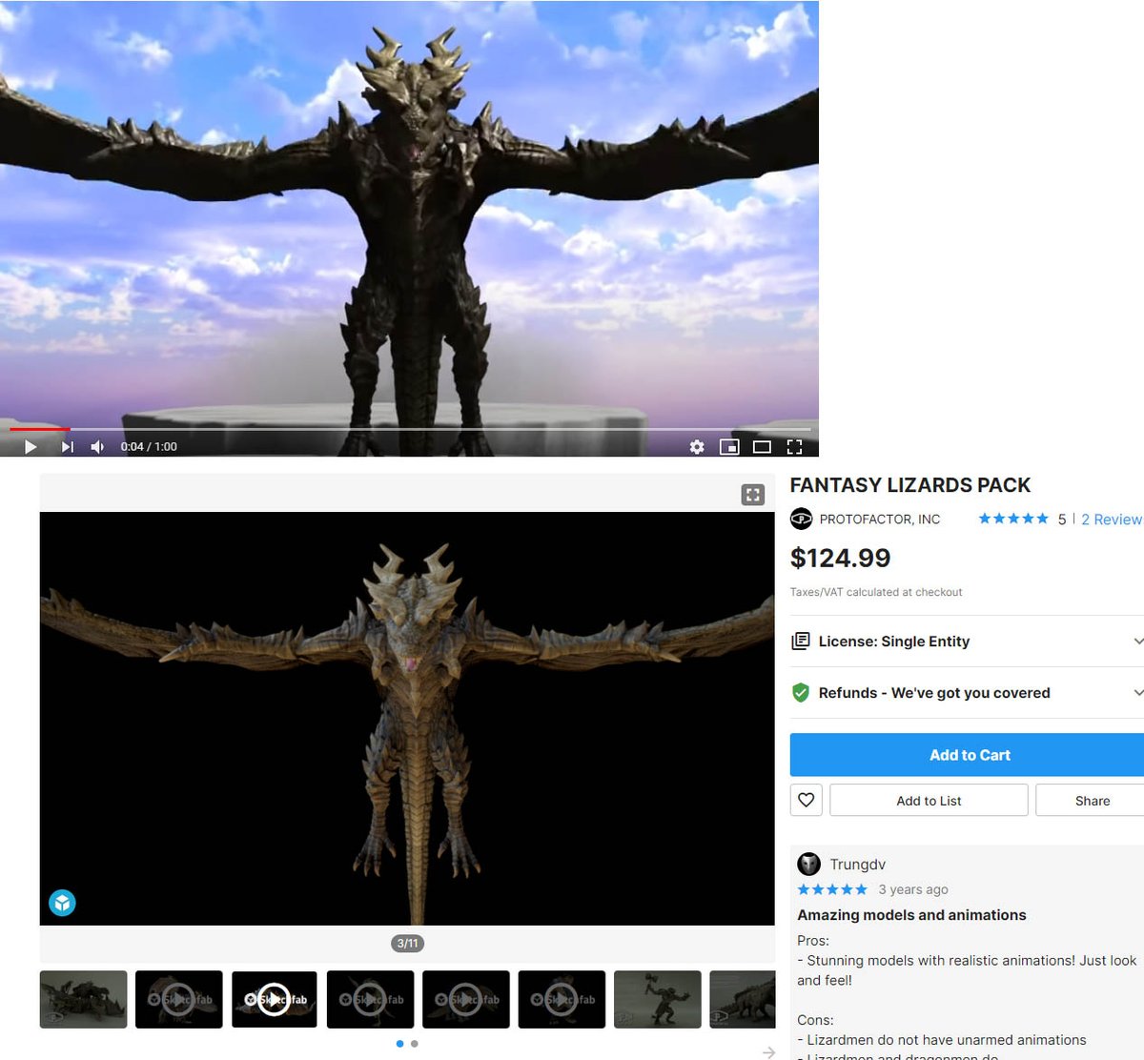Open Trungdv reviewer avatar
The image size is (1144, 1060).
809,865
